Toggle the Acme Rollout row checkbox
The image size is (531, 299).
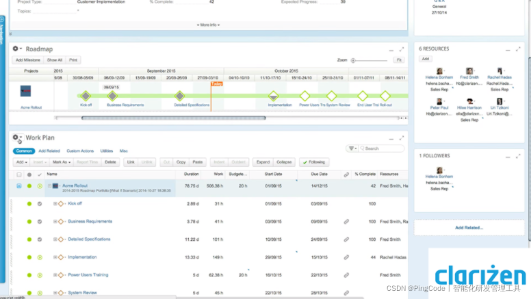[19, 186]
